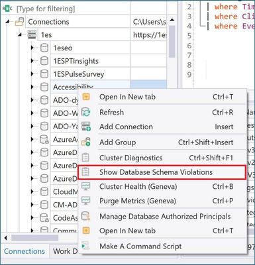The image size is (255, 265).
Task: Open the Work D tab at bottom
Action: click(64, 251)
